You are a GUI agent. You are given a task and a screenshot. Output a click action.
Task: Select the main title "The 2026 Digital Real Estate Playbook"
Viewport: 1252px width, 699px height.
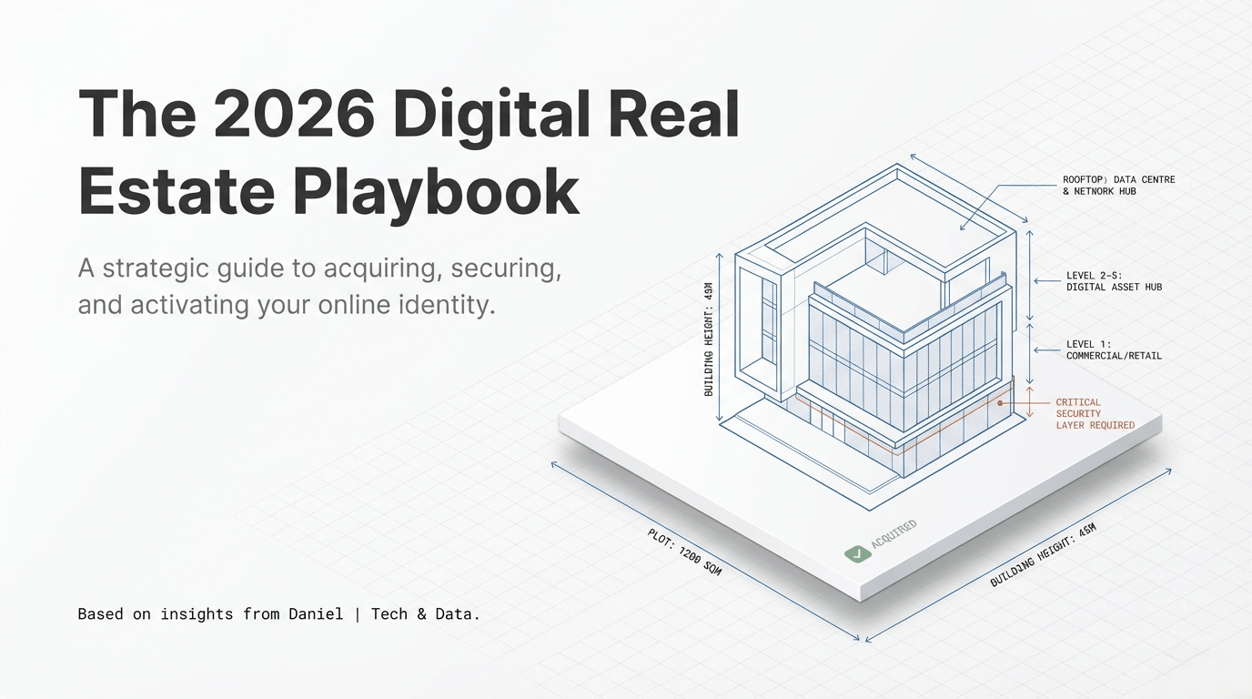tap(409, 152)
